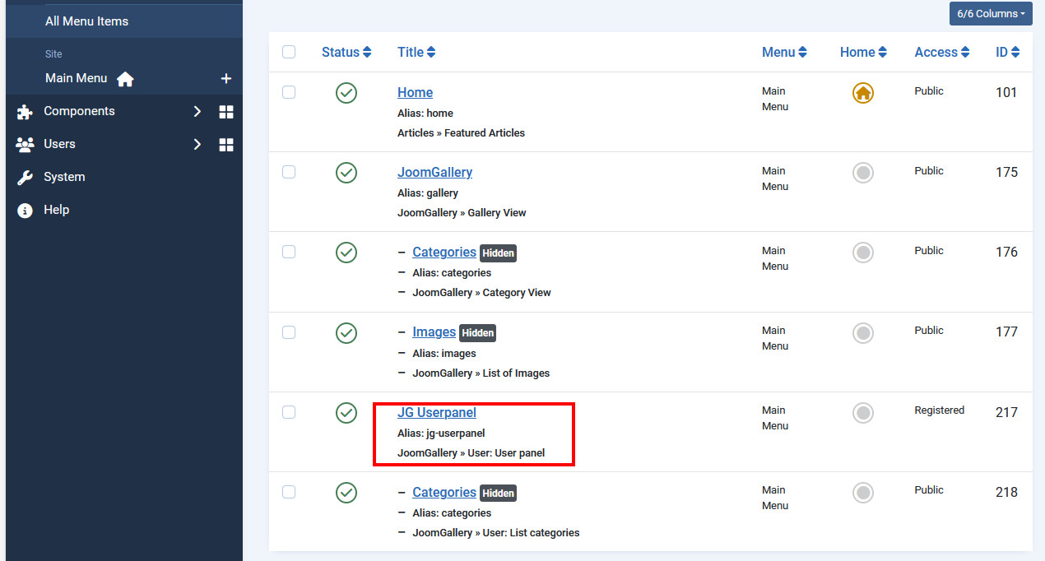1045x561 pixels.
Task: Toggle status icon for Categories ID 218
Action: (x=346, y=492)
